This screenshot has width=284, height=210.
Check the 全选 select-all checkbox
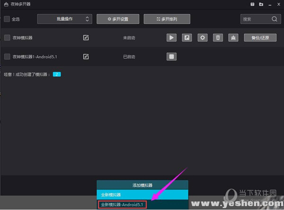[7, 19]
